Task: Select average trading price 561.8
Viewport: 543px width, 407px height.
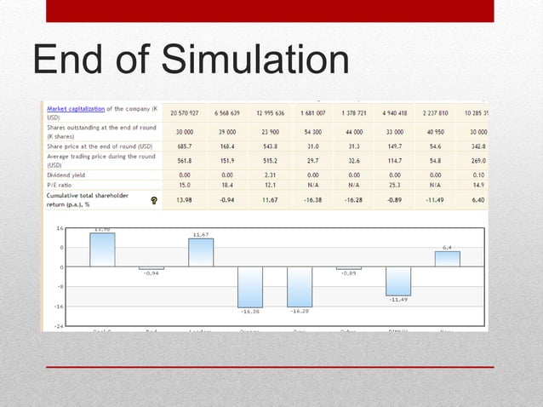Action: (184, 161)
